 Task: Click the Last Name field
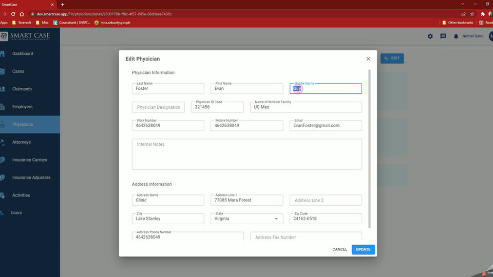coord(168,89)
